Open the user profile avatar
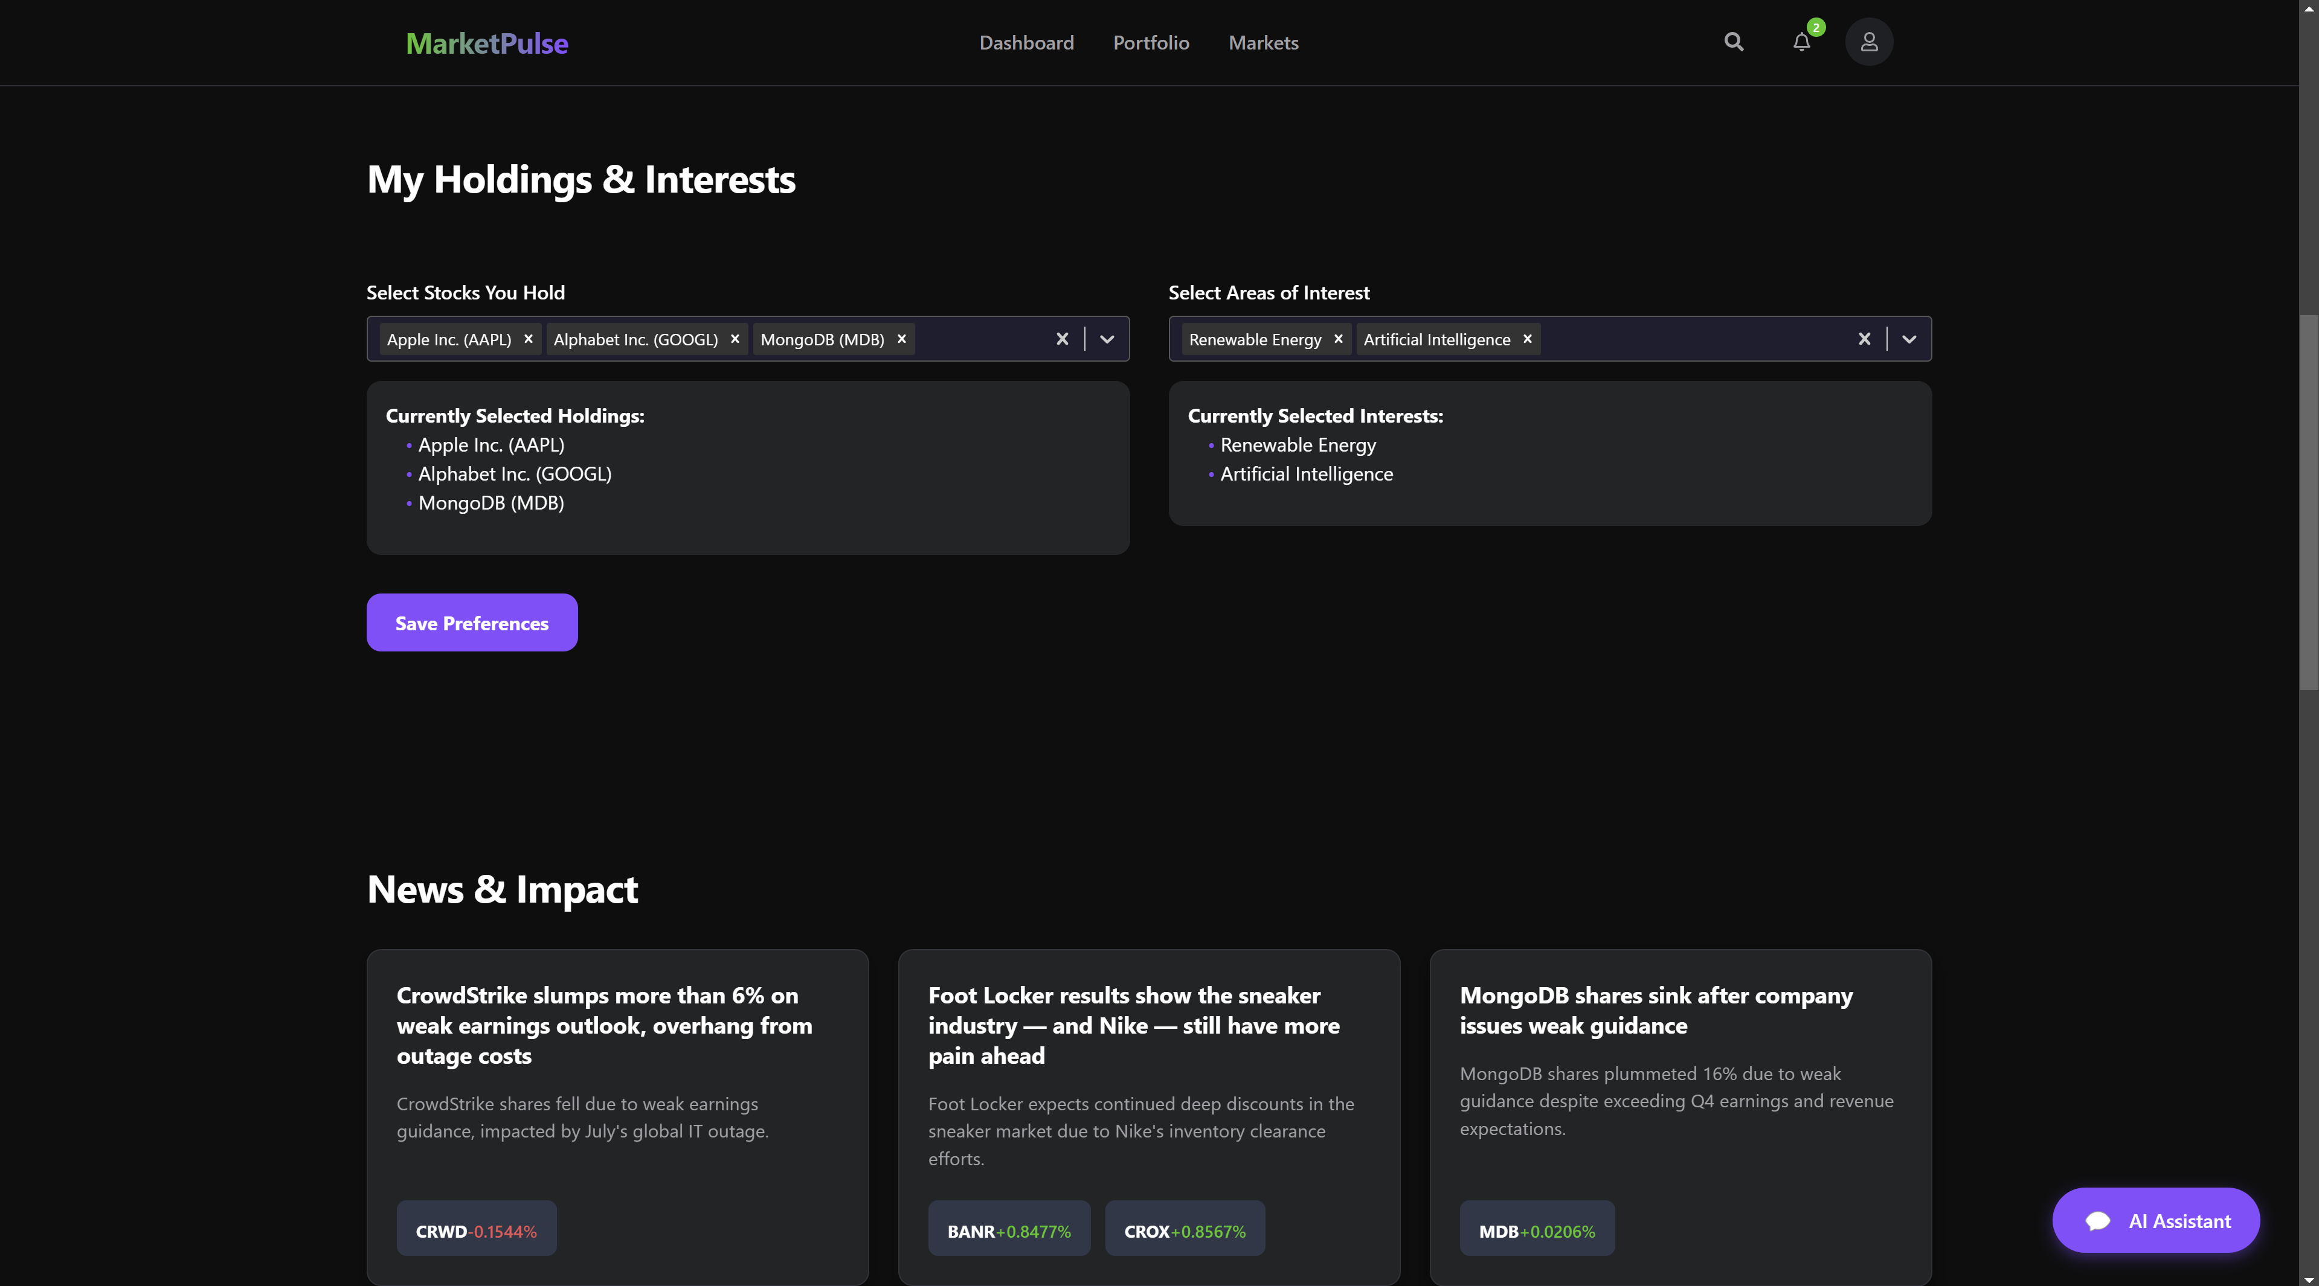The image size is (2319, 1286). 1869,42
